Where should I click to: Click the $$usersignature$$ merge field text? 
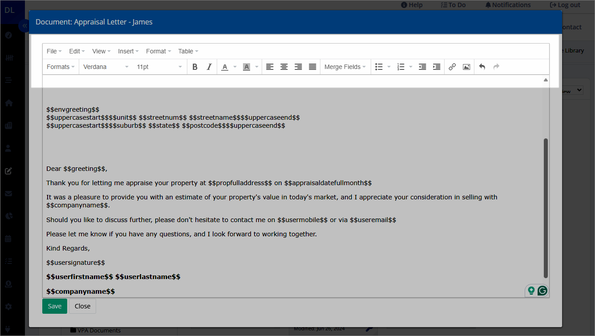(76, 263)
